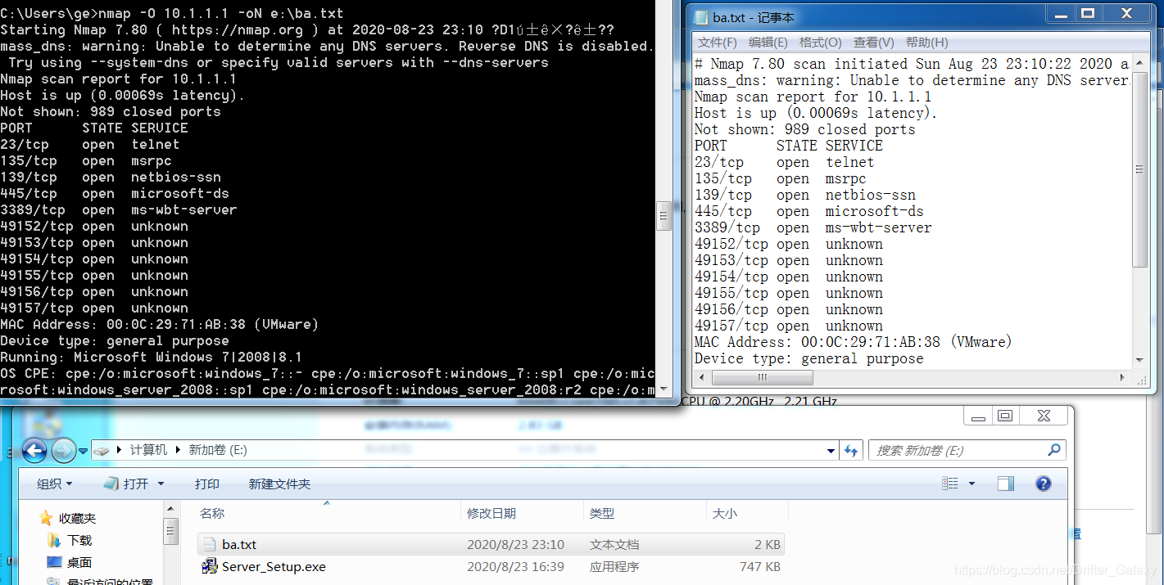
Task: Expand the address bar history dropdown
Action: point(831,450)
